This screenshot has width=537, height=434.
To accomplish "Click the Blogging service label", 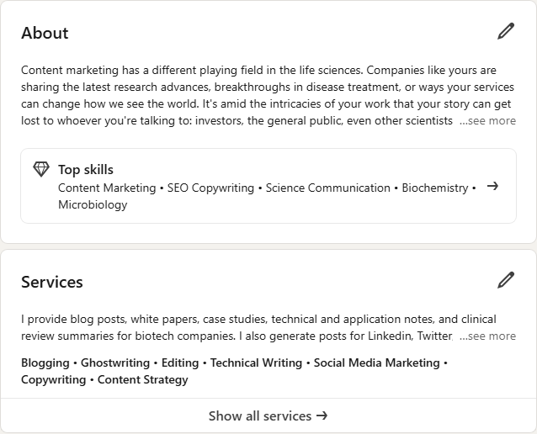I will pos(45,363).
